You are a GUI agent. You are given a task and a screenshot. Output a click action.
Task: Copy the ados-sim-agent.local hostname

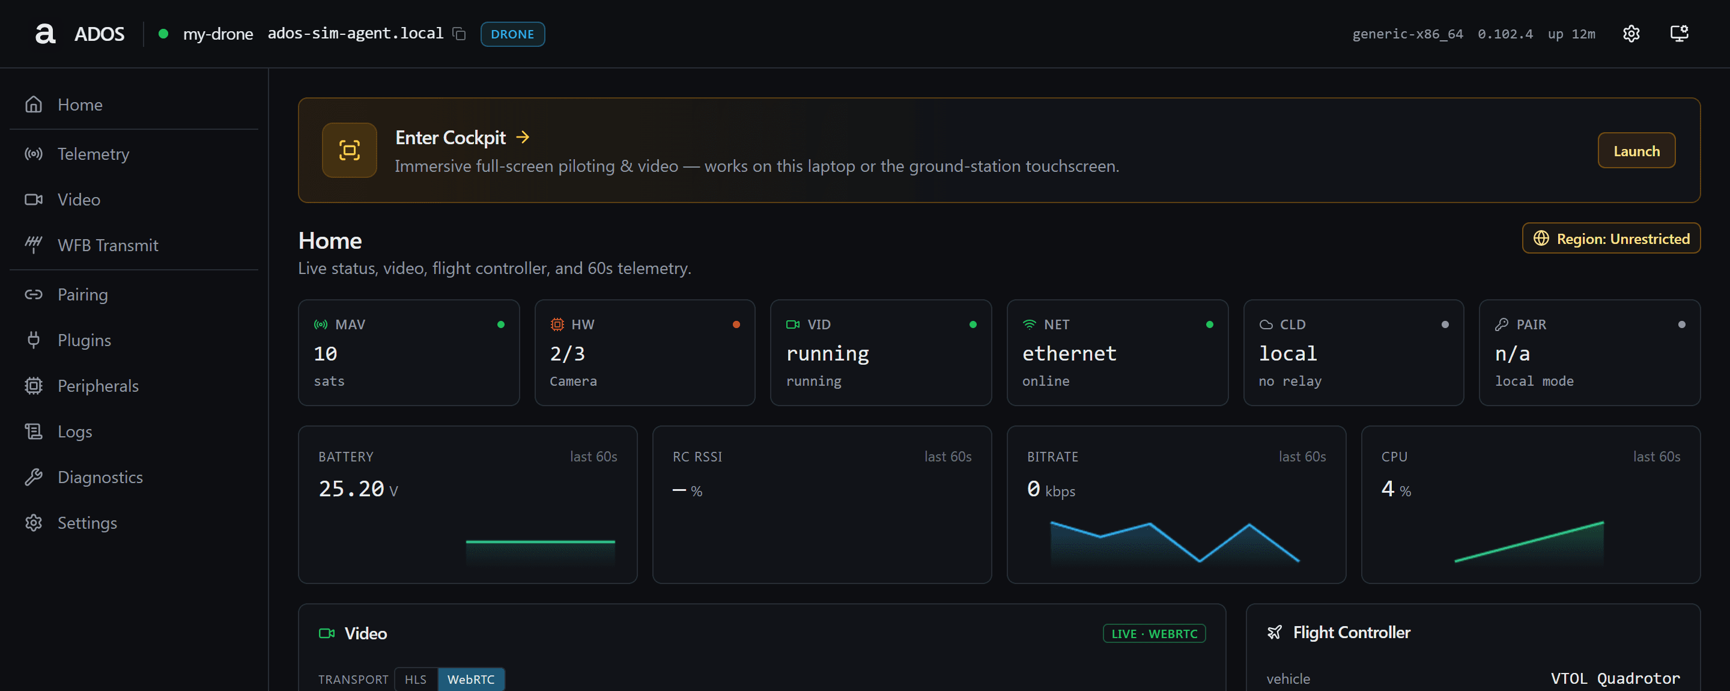coord(460,34)
